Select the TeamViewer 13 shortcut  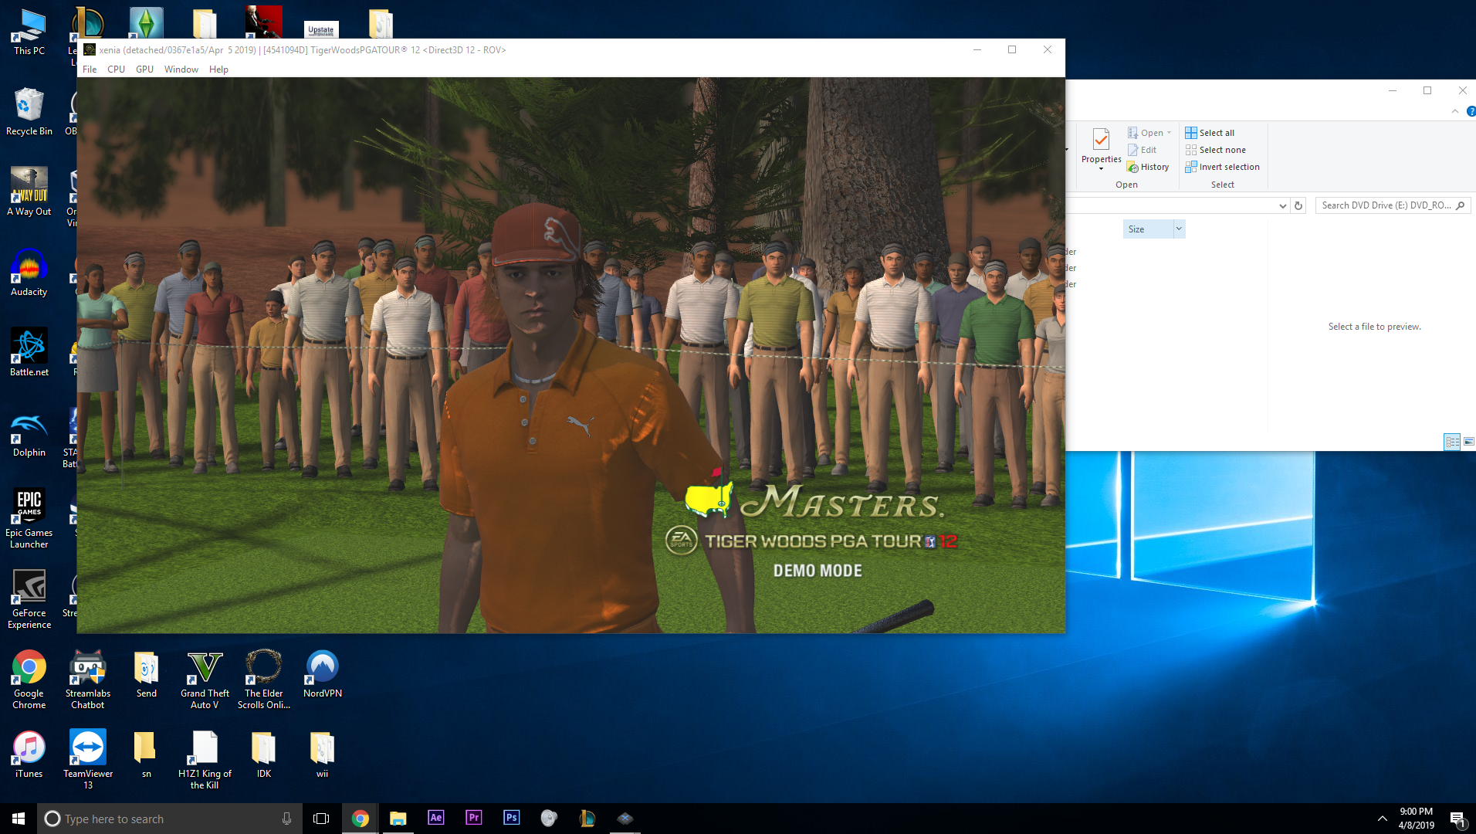coord(88,760)
